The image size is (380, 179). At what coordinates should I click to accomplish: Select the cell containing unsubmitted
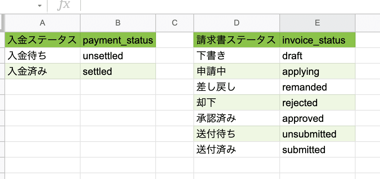click(317, 134)
